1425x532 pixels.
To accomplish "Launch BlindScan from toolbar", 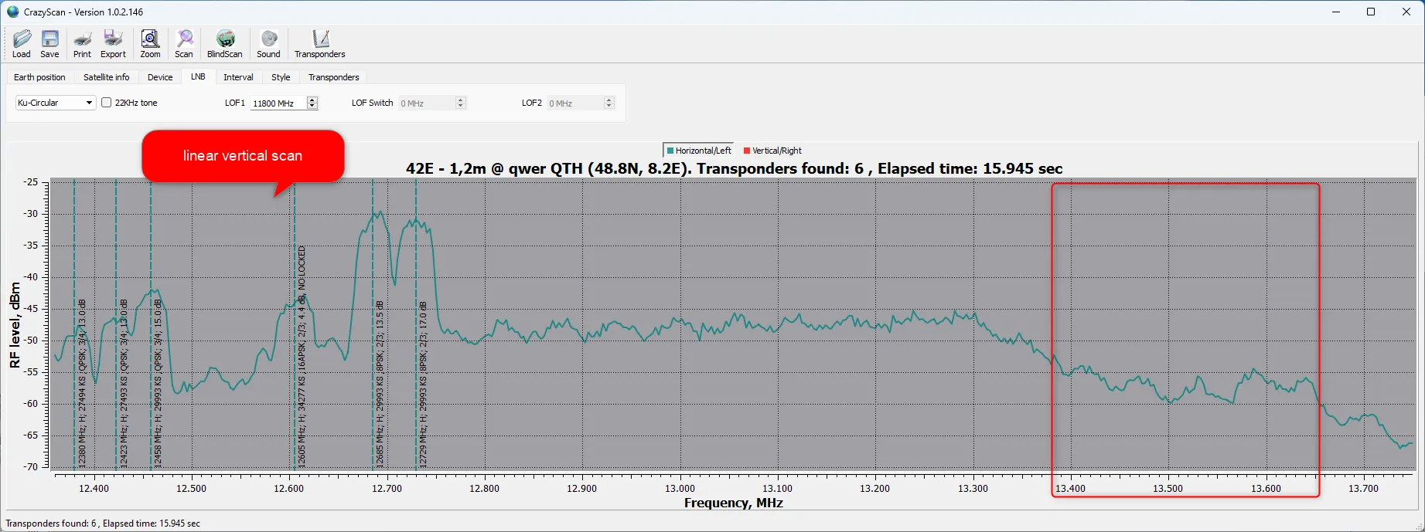I will tap(225, 44).
